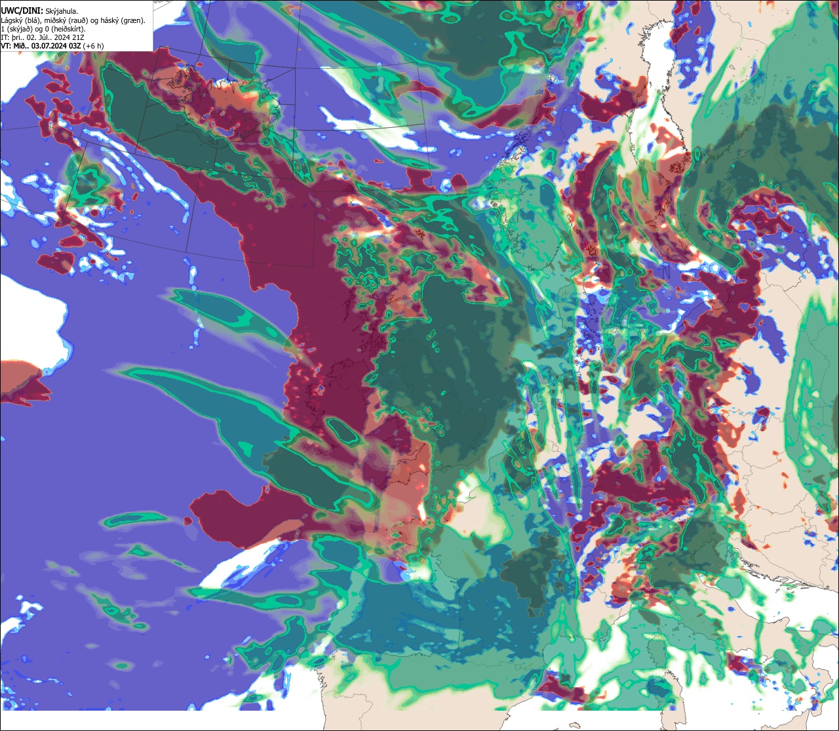Click the '1 (skýjað) og 0 (heiðskírt).' line

pyautogui.click(x=43, y=29)
